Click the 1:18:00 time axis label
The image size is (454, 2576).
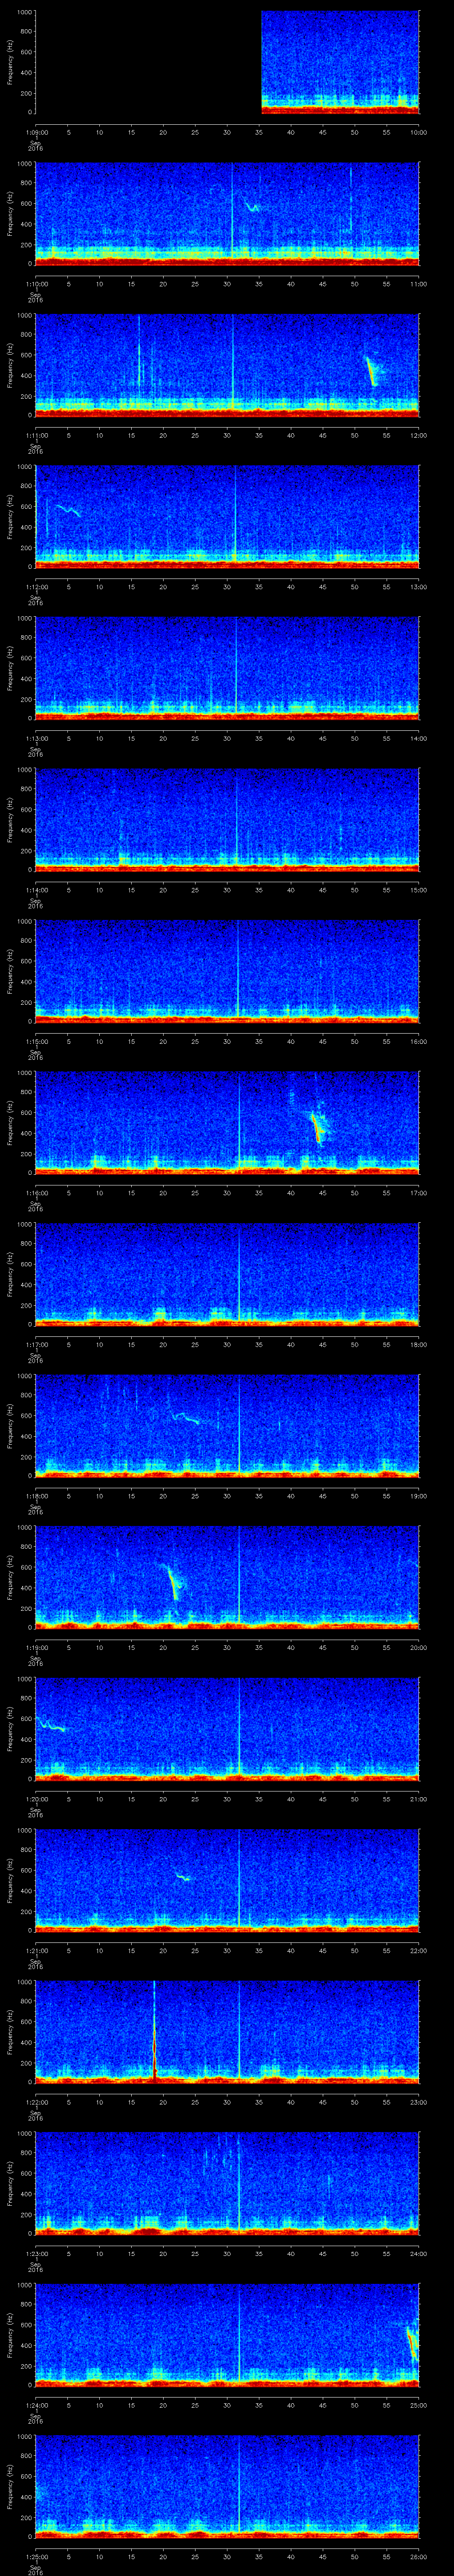[x=36, y=1496]
